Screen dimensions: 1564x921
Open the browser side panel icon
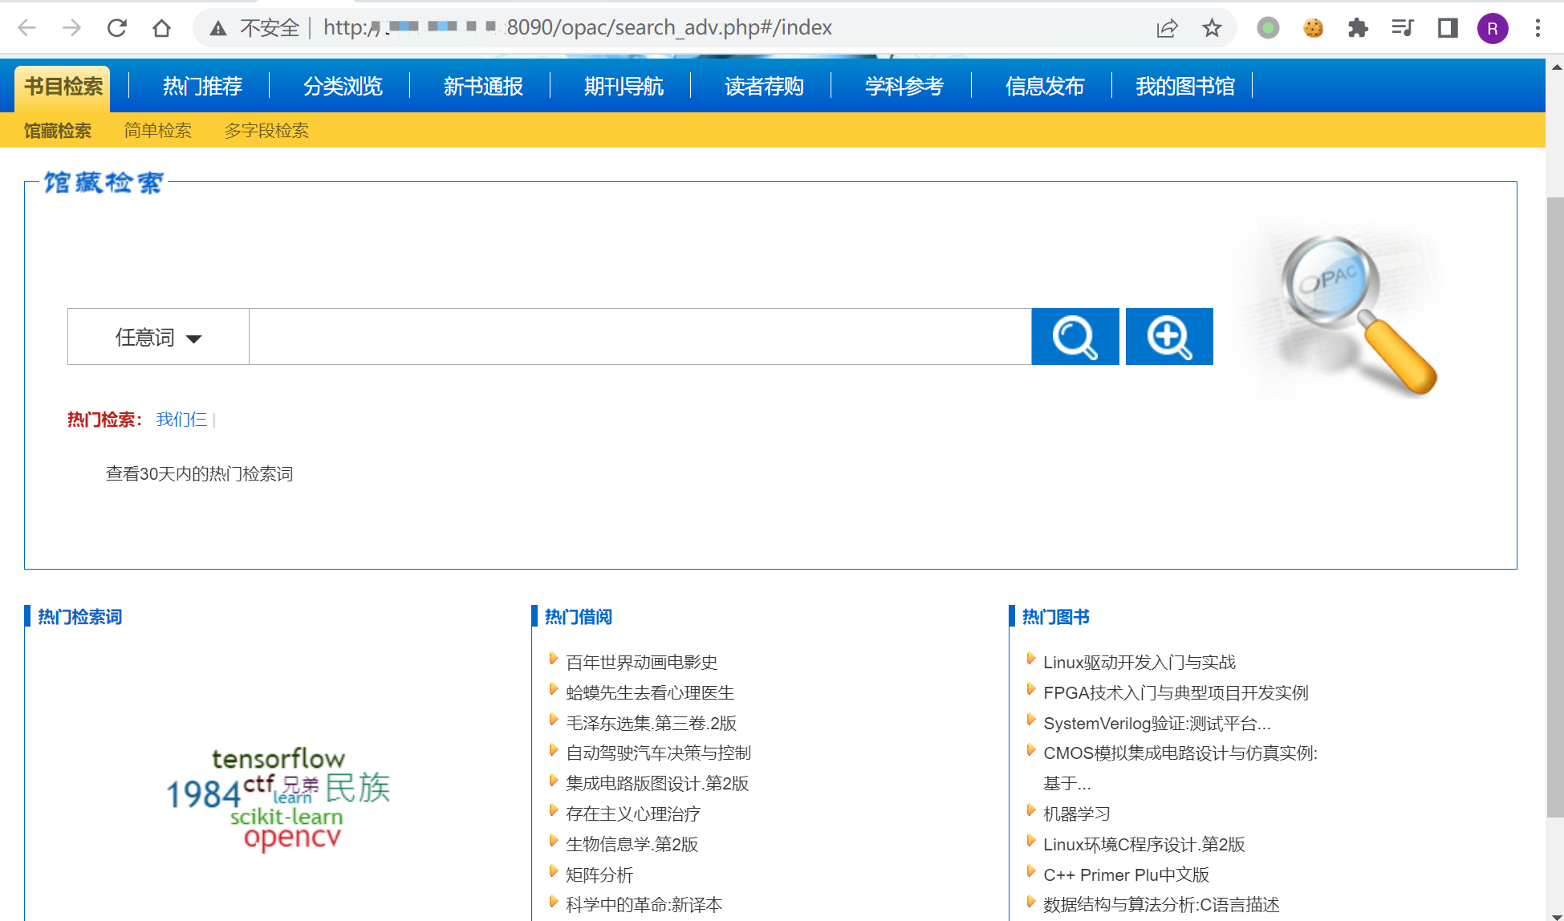(1448, 28)
